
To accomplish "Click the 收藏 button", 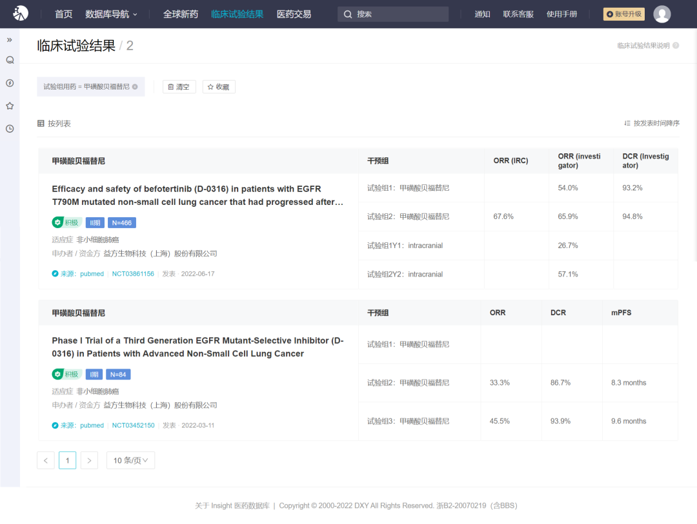I will coord(219,87).
